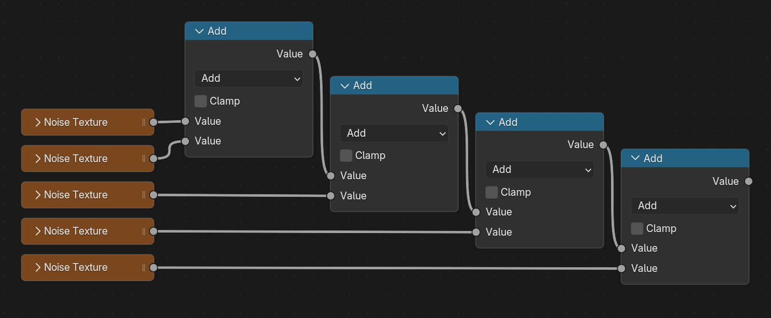Click the upper Value input socket on second Add node
The height and width of the screenshot is (318, 771).
pos(331,176)
